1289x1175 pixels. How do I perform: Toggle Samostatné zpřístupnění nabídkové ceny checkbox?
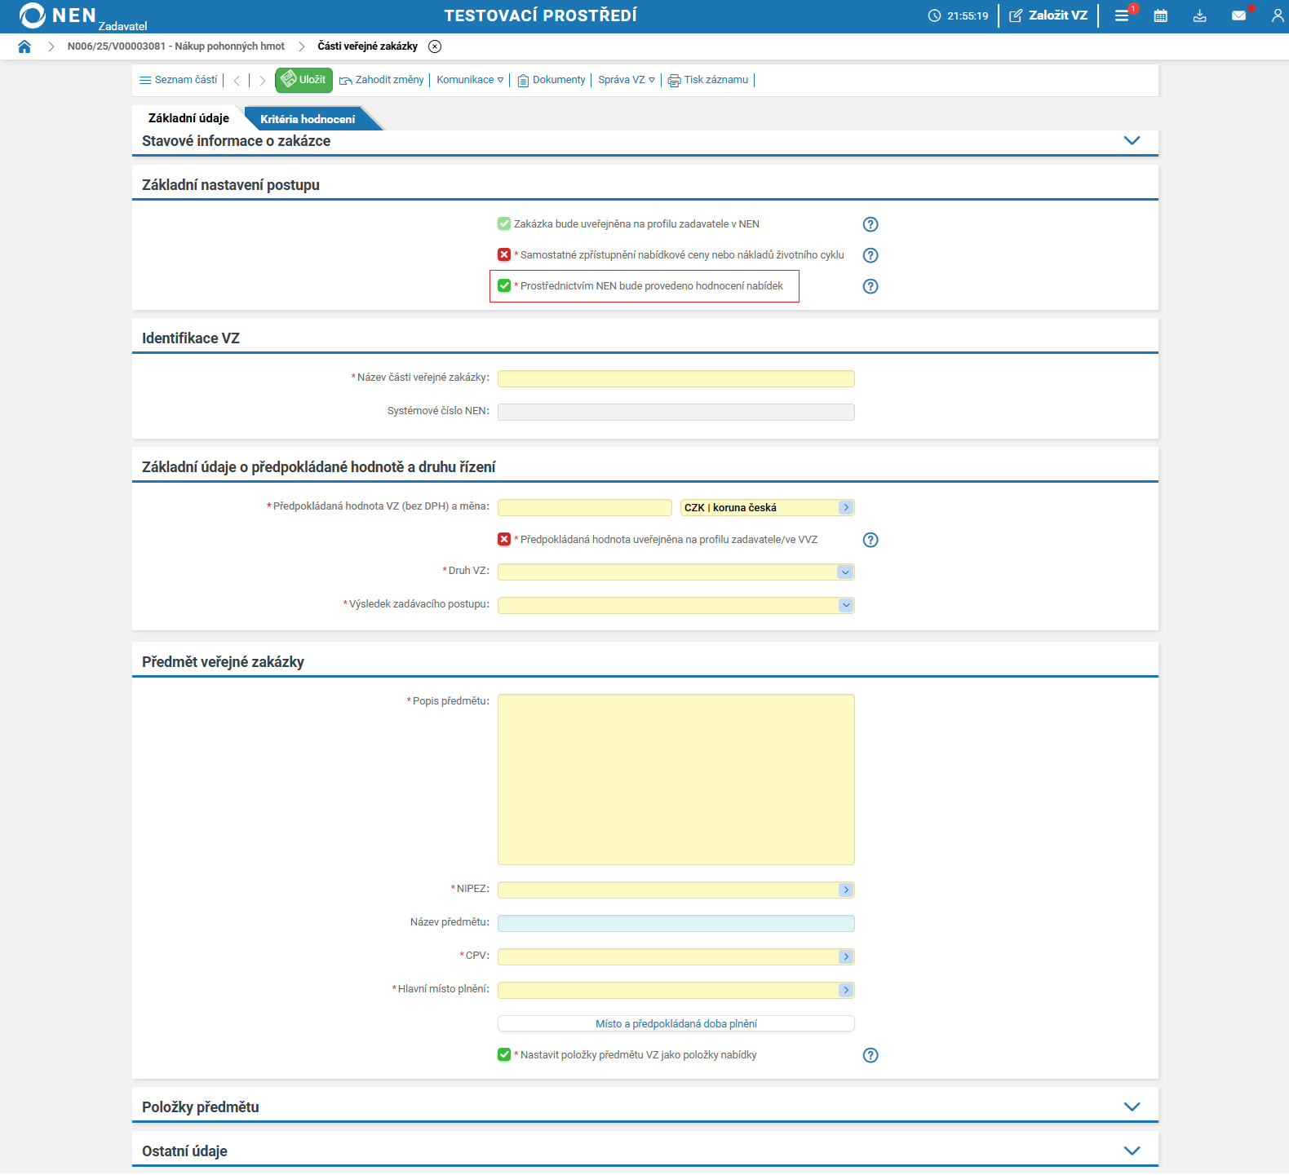[504, 255]
